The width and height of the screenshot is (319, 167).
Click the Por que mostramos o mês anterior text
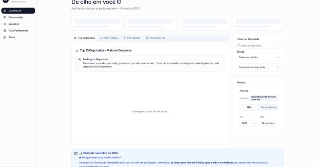[x=102, y=157]
